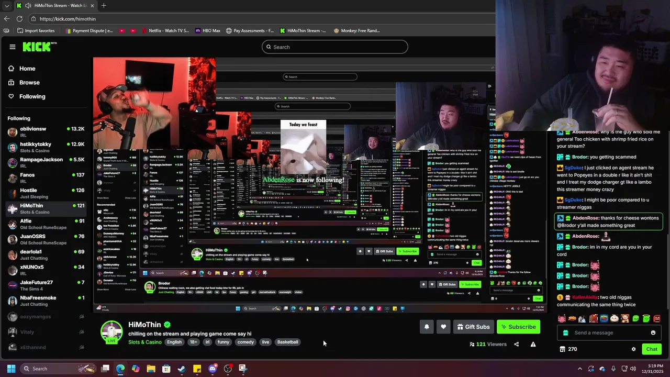This screenshot has width=670, height=377.
Task: Click the share icon next to the viewer count
Action: coord(516,344)
